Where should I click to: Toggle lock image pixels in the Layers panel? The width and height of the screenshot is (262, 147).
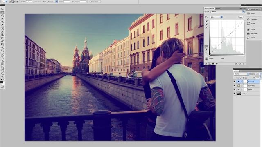(241, 78)
